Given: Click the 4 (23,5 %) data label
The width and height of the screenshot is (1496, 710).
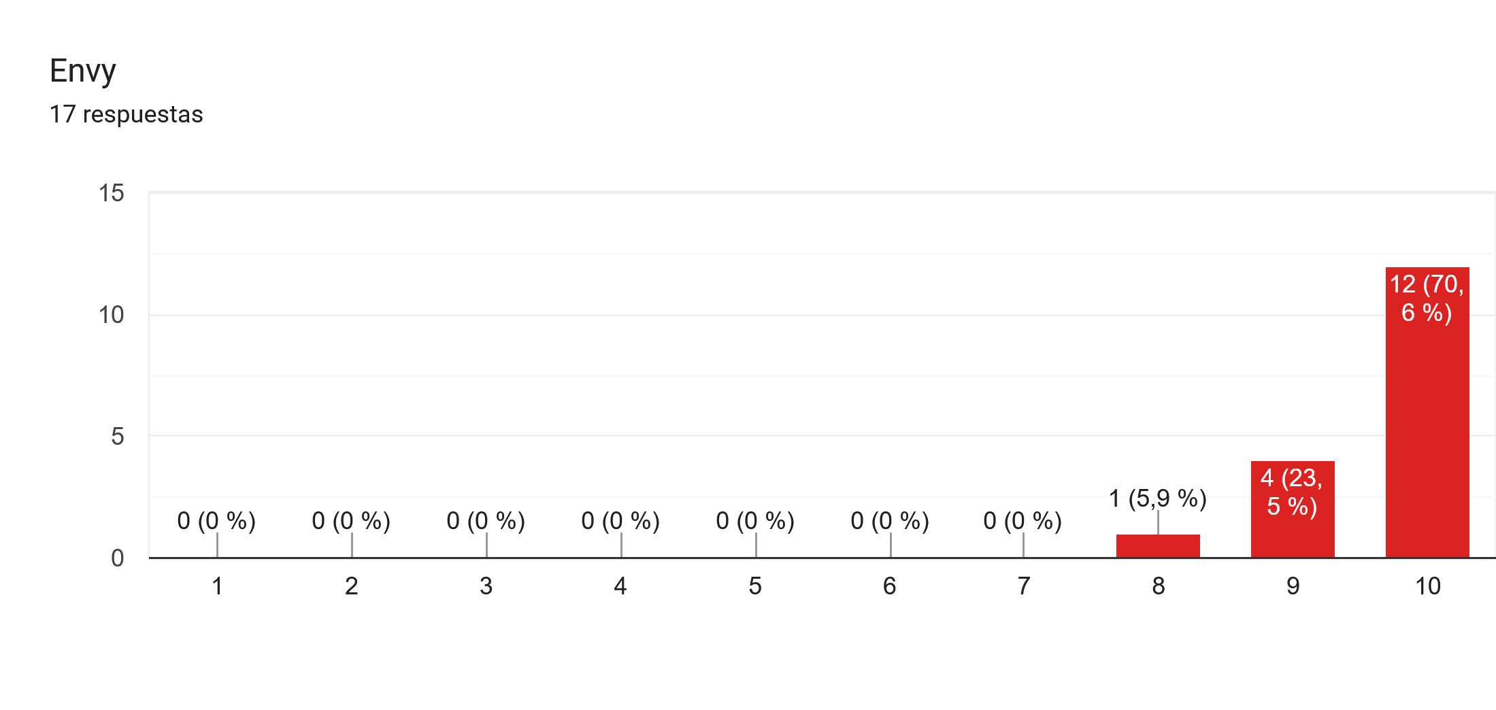Looking at the screenshot, I should (1292, 492).
